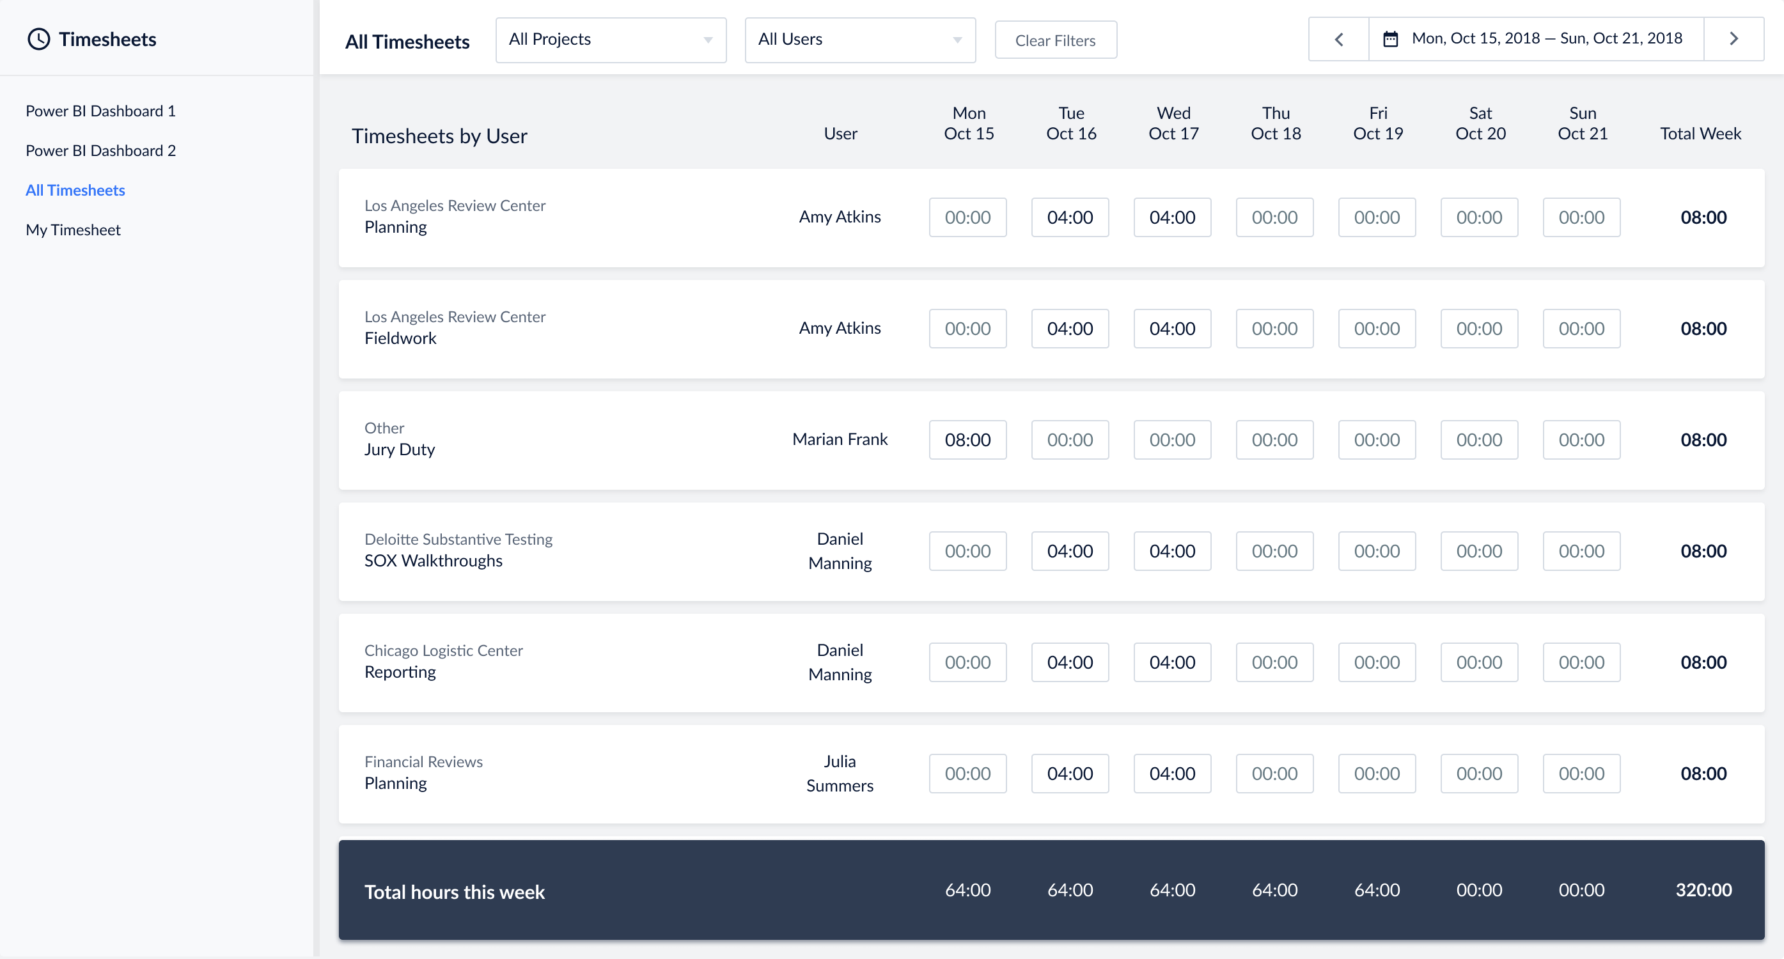The width and height of the screenshot is (1784, 959).
Task: Edit Amy Atkins Planning Thursday time entry
Action: [1274, 217]
